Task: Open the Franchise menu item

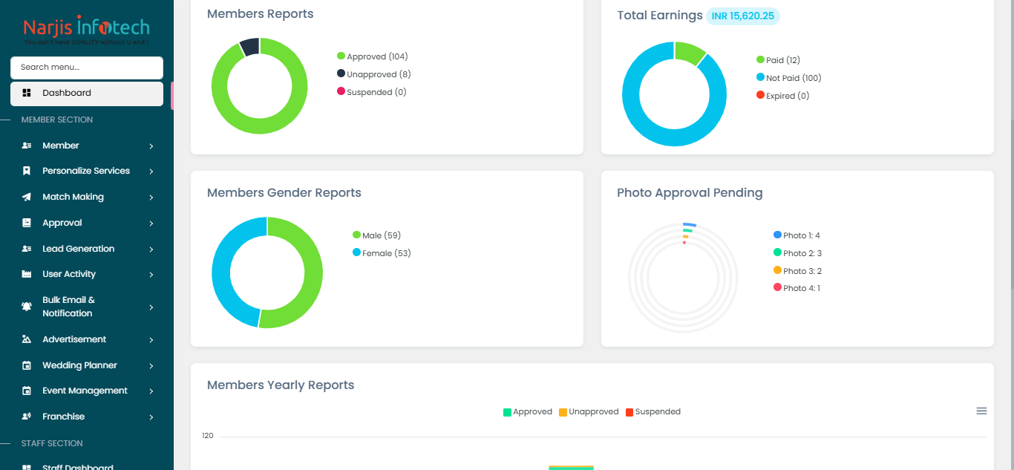Action: [x=87, y=417]
